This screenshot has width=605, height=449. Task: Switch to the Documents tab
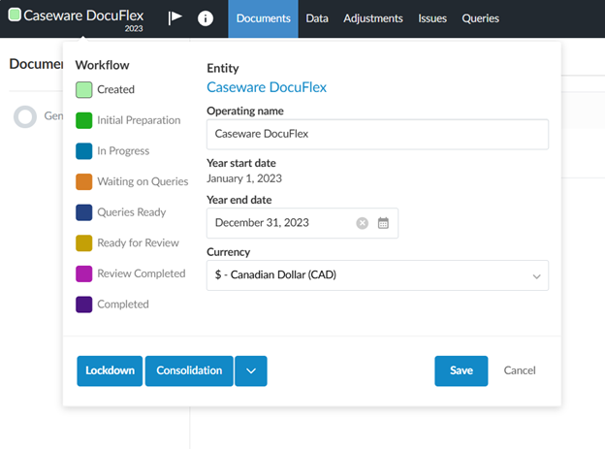point(263,18)
